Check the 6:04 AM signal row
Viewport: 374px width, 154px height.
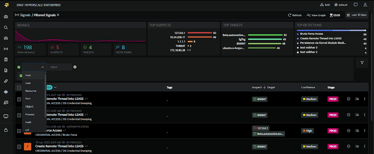19,147
